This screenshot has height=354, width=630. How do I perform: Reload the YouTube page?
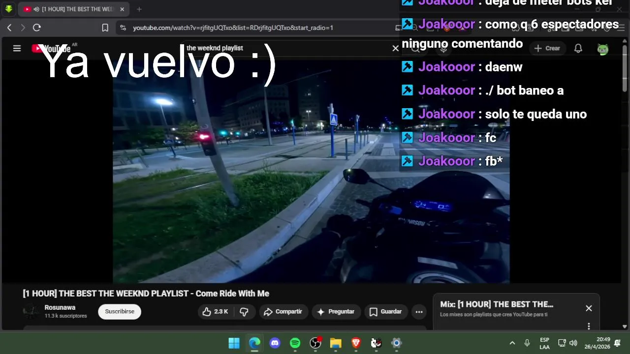[x=36, y=28]
